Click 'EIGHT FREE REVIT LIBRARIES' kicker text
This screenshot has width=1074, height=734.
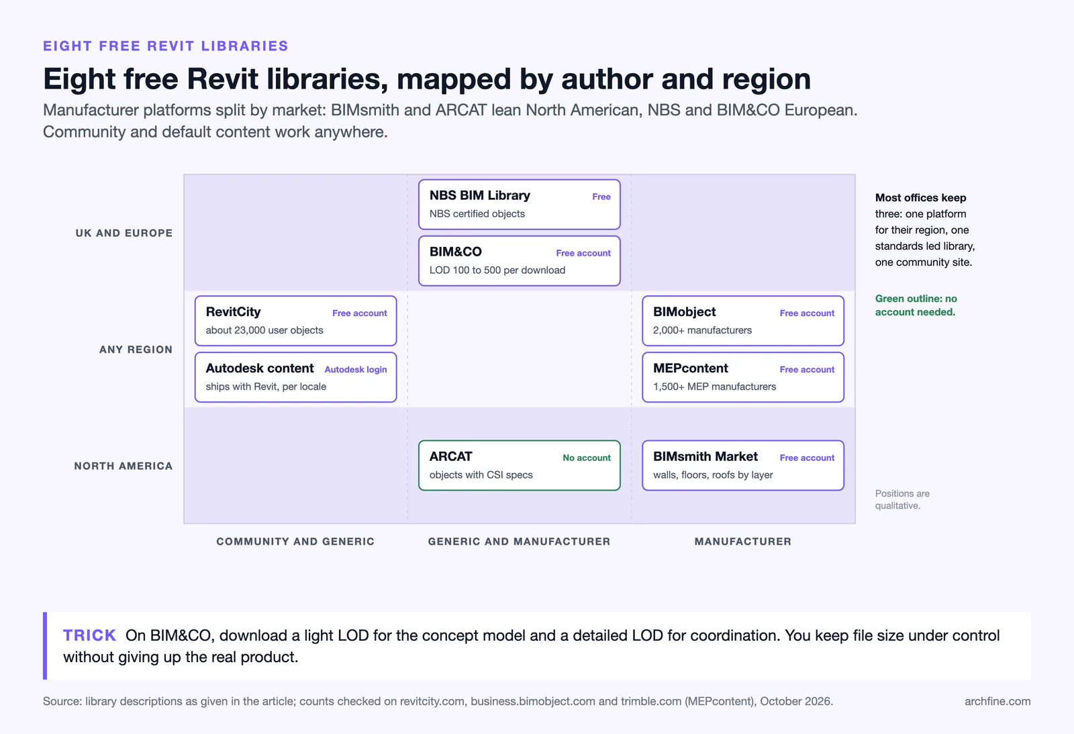point(166,46)
